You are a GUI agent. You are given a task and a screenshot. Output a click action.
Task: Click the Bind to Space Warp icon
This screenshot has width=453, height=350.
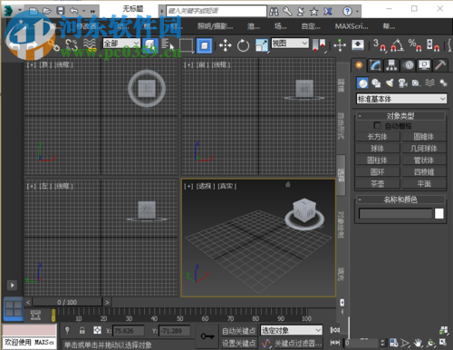click(90, 44)
